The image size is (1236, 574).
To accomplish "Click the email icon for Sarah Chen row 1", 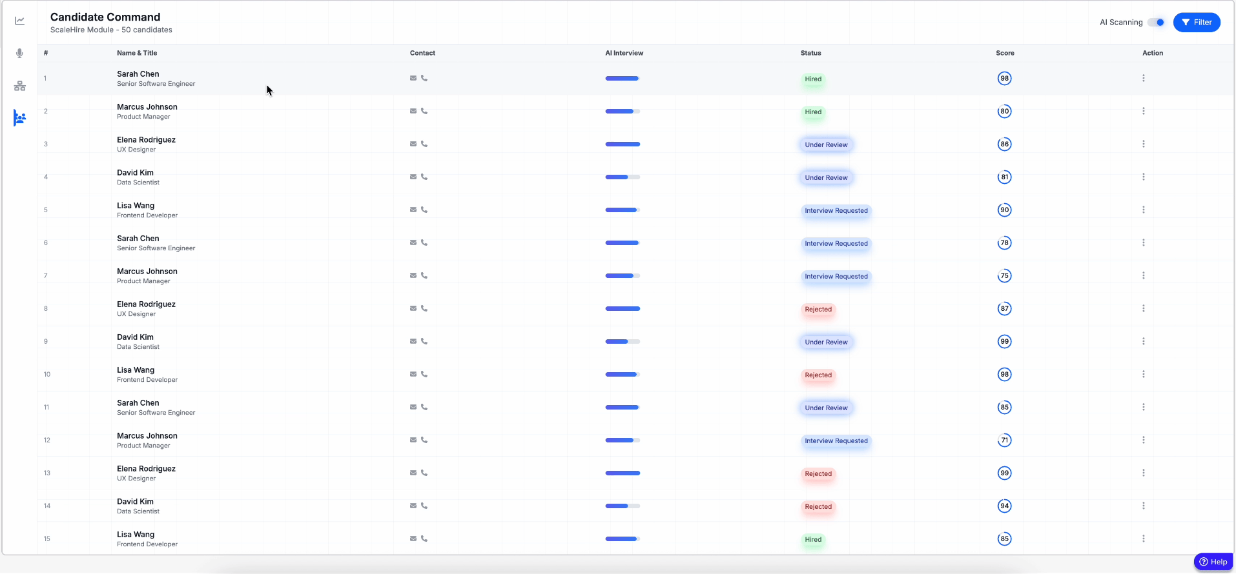I will 413,78.
